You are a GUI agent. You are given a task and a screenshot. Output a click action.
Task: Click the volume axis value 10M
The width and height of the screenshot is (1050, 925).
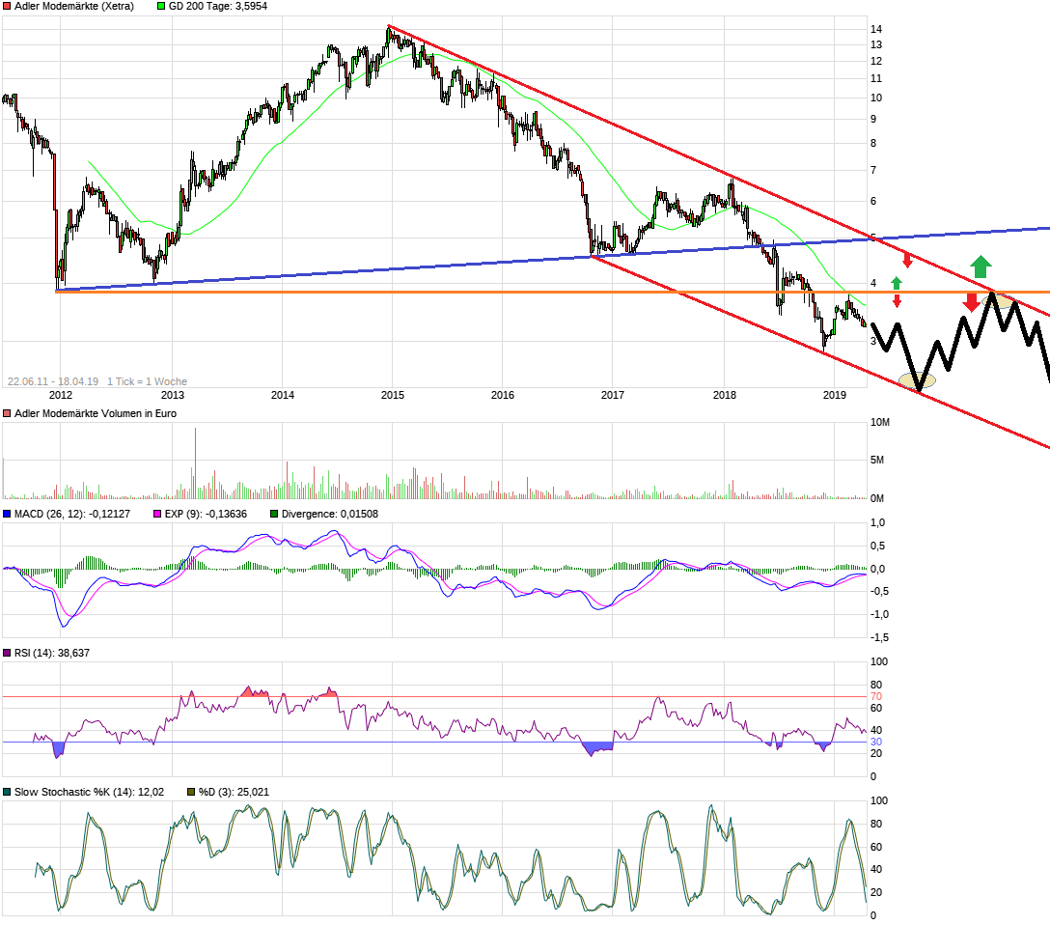(880, 422)
